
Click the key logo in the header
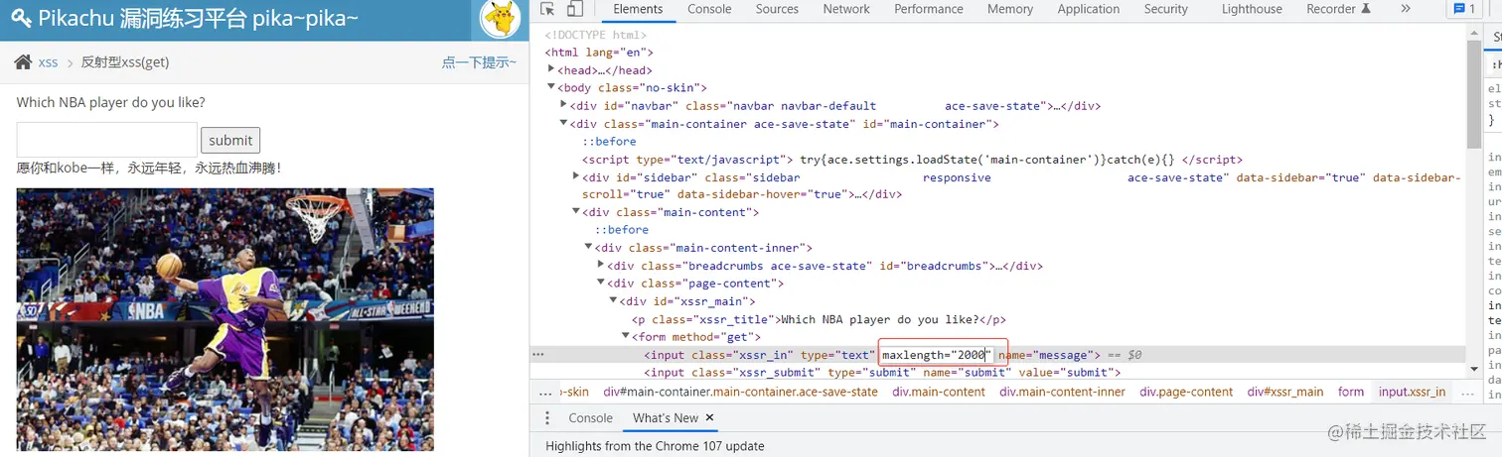22,18
